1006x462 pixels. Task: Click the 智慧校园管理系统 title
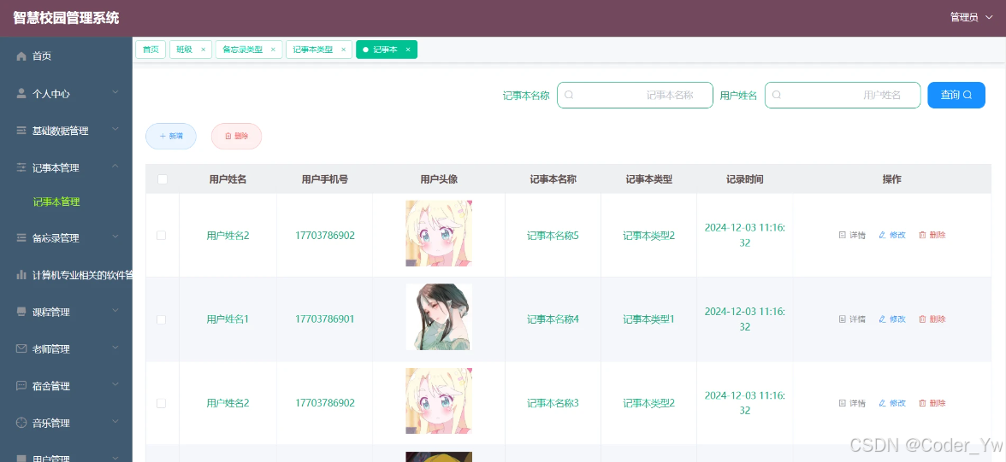(66, 18)
